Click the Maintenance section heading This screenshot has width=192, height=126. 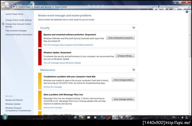pos(48,70)
